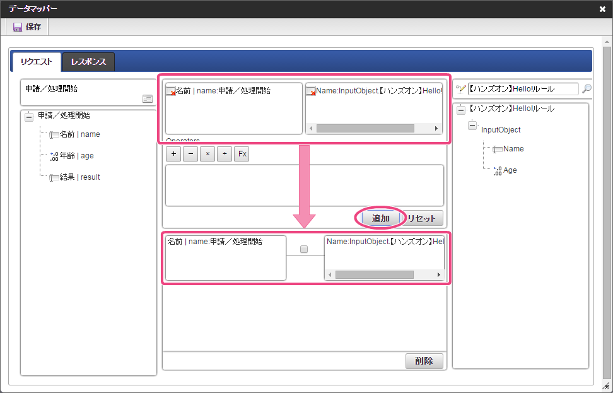Click the 保存 label in the toolbar
The height and width of the screenshot is (393, 613).
[33, 27]
